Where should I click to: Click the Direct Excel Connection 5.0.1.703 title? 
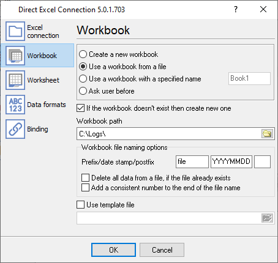pyautogui.click(x=72, y=10)
